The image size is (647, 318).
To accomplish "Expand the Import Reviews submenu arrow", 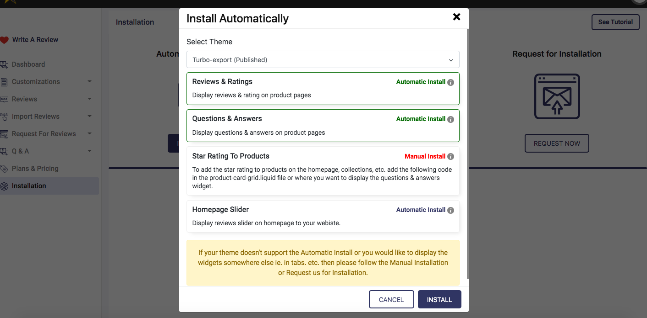I will click(x=89, y=117).
